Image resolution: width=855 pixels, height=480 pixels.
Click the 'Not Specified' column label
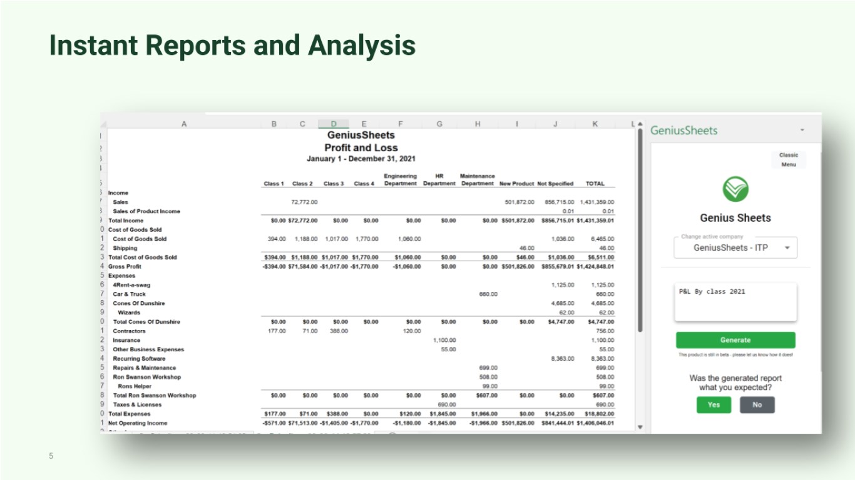coord(555,184)
